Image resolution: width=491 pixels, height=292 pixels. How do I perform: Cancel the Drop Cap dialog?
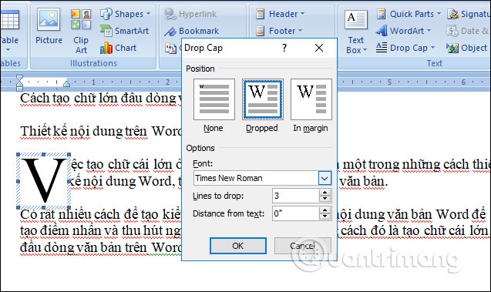point(302,246)
